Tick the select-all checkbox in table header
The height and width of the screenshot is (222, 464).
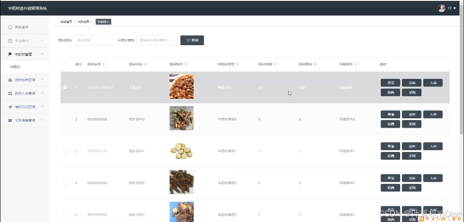[x=65, y=64]
